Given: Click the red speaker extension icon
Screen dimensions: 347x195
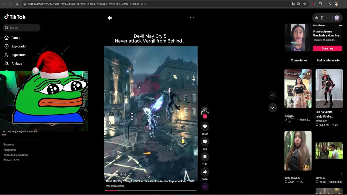Looking at the screenshot, I should [x=314, y=4].
